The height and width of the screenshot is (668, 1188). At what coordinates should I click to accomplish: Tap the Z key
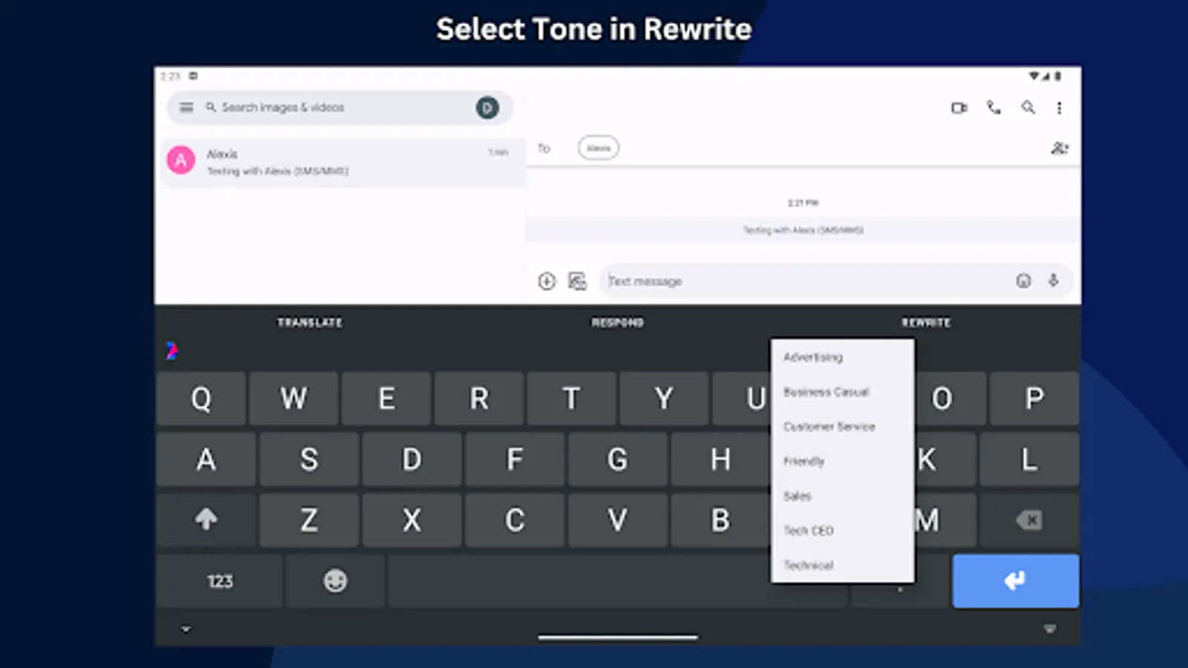[x=310, y=520]
